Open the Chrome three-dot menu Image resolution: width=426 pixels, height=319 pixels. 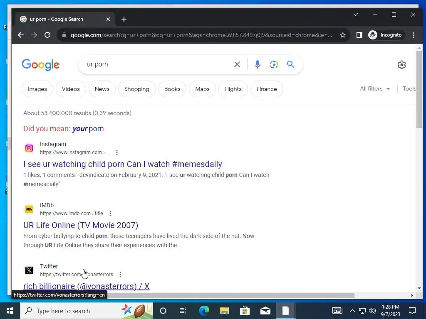coord(414,35)
